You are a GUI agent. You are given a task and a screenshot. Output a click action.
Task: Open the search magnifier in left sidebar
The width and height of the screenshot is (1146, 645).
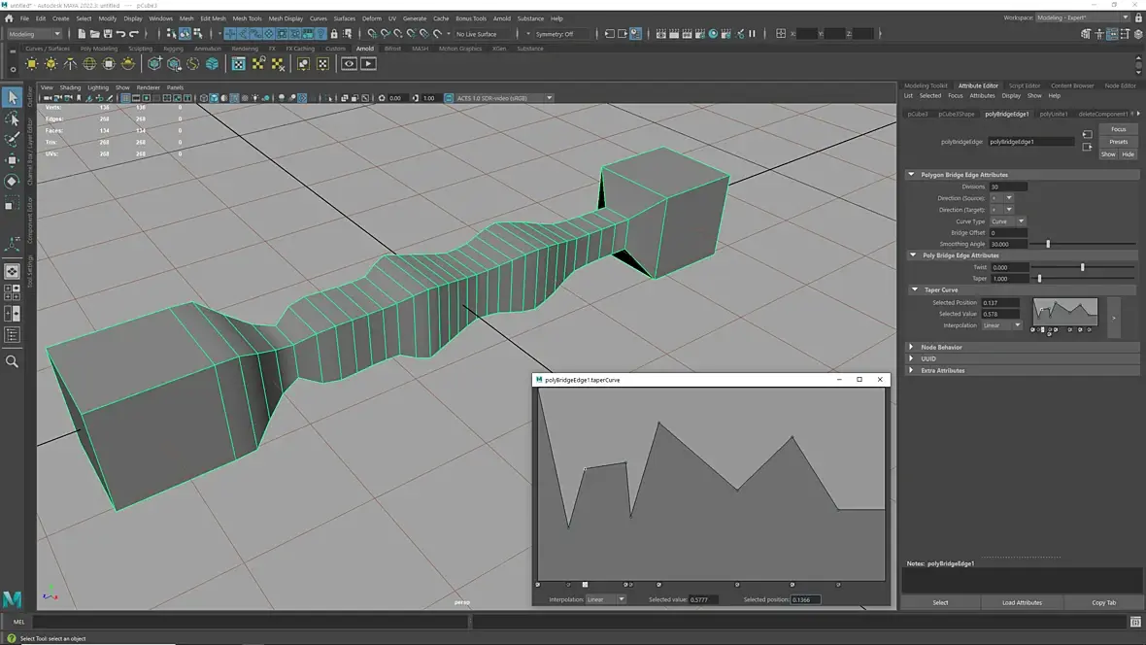pos(12,361)
